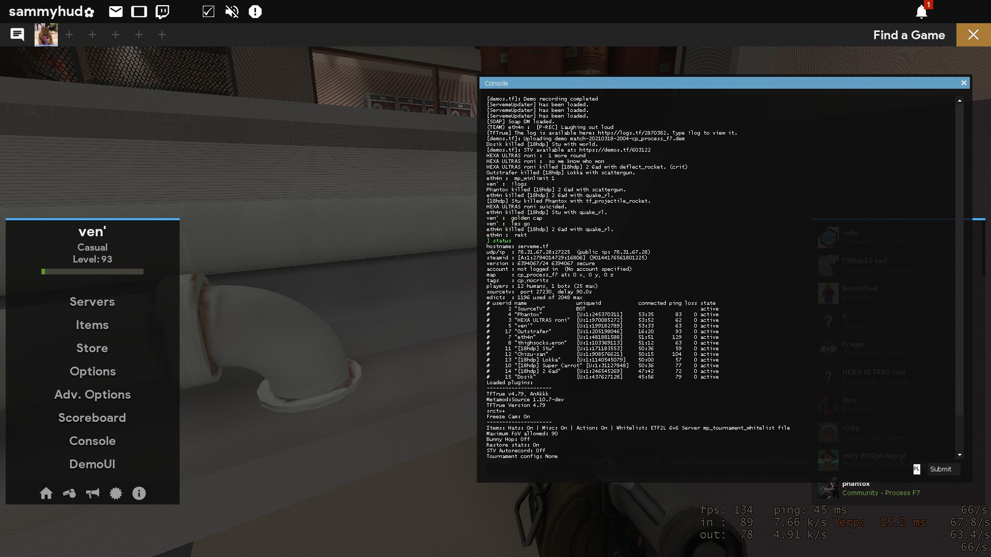Click the whistle coaching icon
This screenshot has width=991, height=557.
[69, 494]
